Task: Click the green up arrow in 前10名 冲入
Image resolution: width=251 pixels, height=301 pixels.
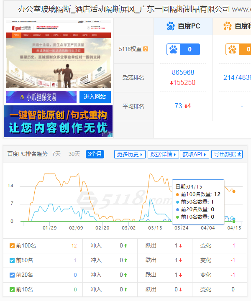Action: 125,289
